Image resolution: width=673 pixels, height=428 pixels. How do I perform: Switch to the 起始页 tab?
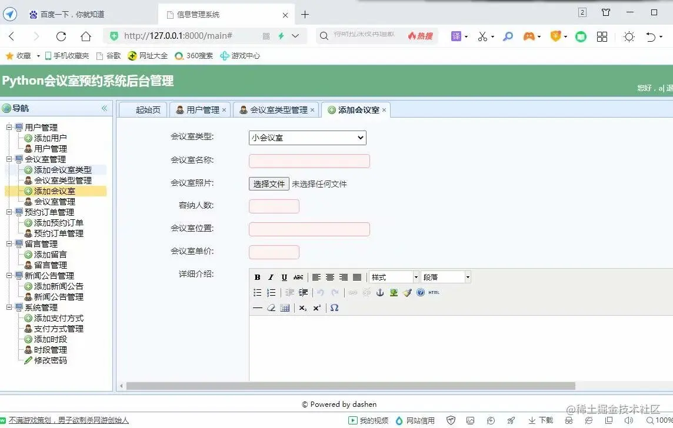point(142,110)
